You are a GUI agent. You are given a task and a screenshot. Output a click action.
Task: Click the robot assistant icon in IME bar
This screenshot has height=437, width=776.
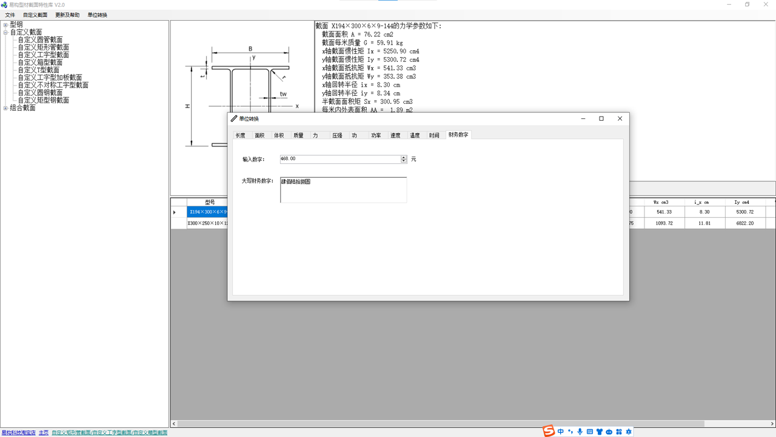609,432
